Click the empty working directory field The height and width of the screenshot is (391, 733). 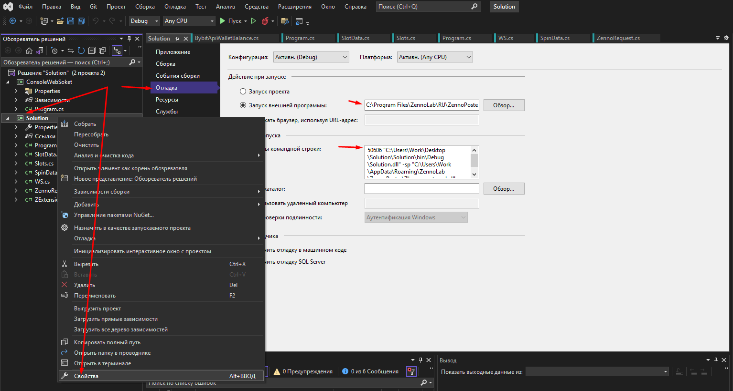pyautogui.click(x=422, y=189)
